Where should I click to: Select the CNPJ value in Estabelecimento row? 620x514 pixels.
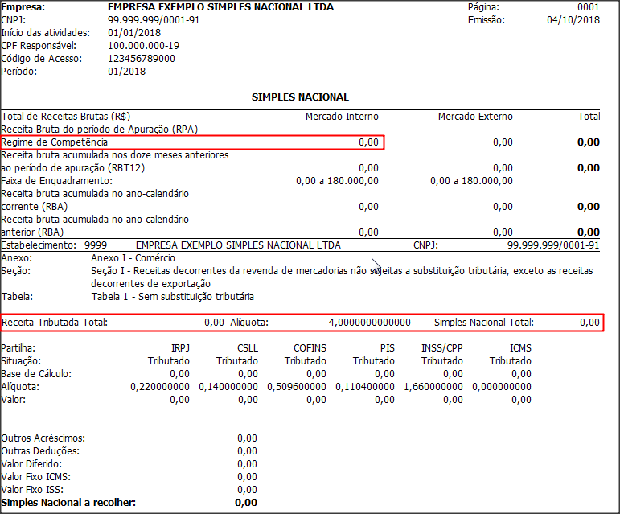[x=553, y=245]
